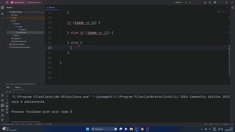Image resolution: width=235 pixels, height=132 pixels.
Task: Click the console horizontal scrollbar
Action: coord(26,122)
